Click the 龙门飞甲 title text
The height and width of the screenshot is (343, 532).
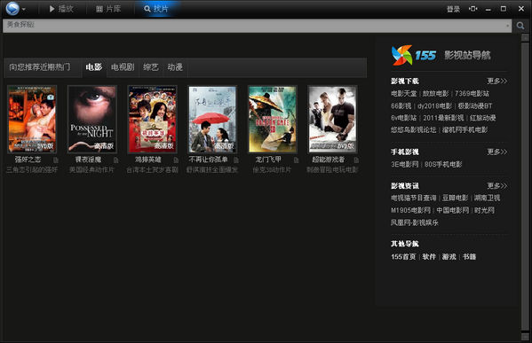pos(268,160)
